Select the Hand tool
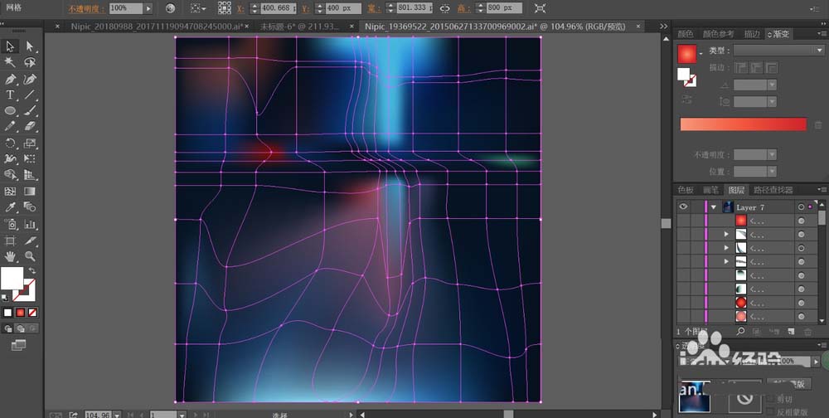This screenshot has width=829, height=418. click(10, 256)
